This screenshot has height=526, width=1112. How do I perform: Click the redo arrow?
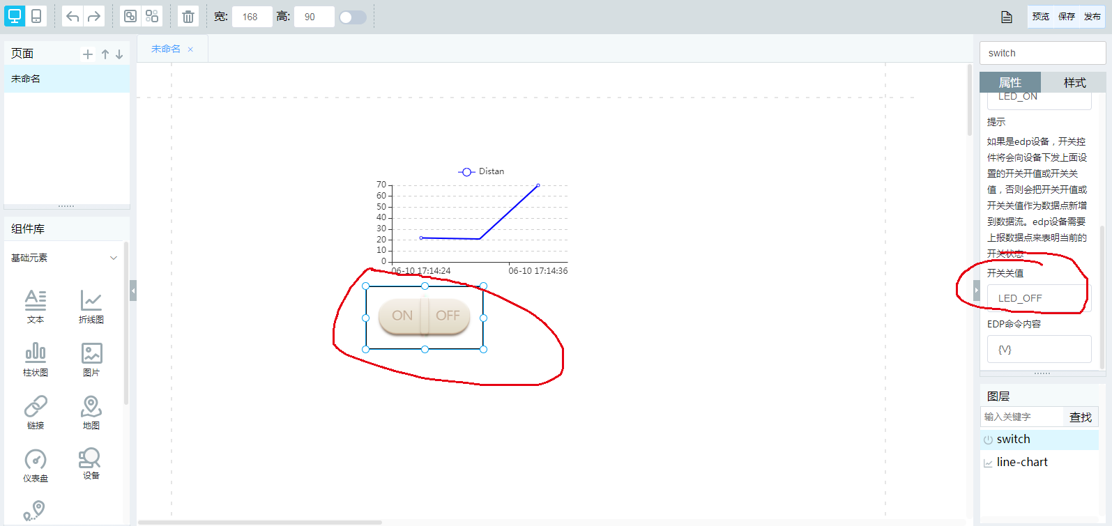click(94, 16)
